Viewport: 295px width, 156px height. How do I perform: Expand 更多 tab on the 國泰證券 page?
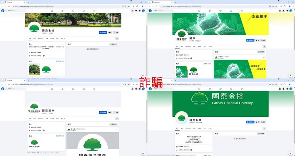pyautogui.click(x=63, y=119)
